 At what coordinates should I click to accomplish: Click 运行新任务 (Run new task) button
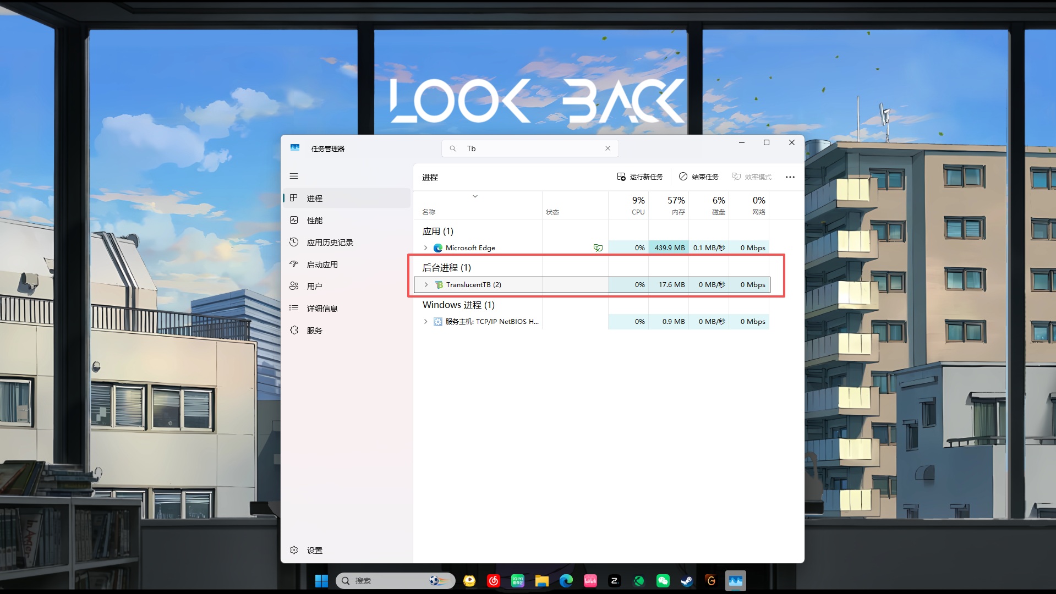click(640, 177)
